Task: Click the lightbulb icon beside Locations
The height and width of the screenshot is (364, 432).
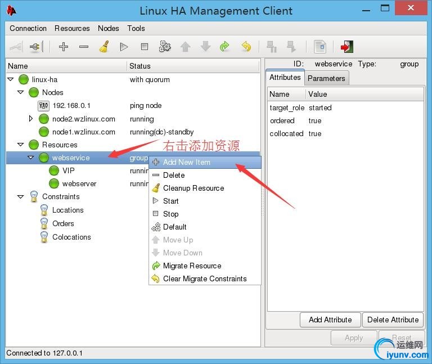Action: pyautogui.click(x=44, y=210)
